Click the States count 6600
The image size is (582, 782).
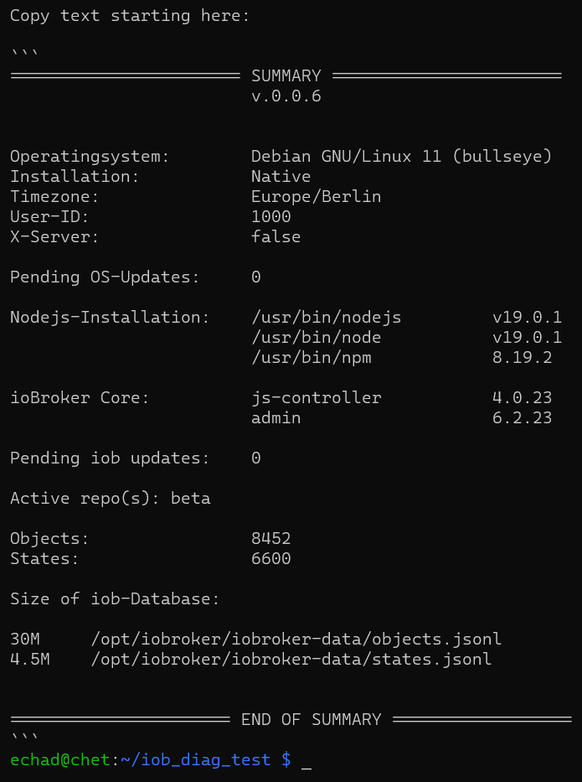tap(271, 558)
